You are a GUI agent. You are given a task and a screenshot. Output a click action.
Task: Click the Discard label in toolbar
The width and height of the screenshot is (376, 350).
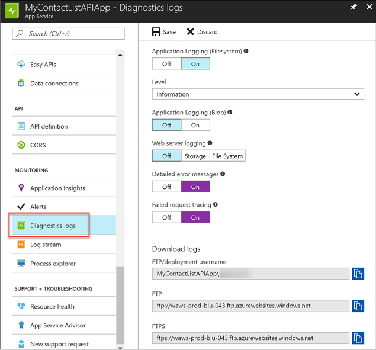[x=207, y=32]
